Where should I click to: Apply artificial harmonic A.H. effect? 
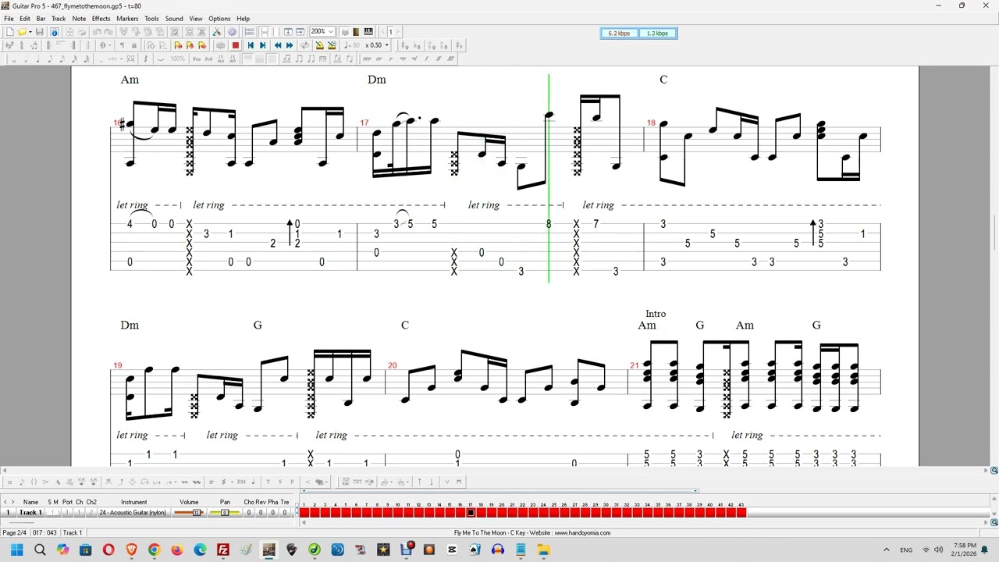(x=94, y=482)
